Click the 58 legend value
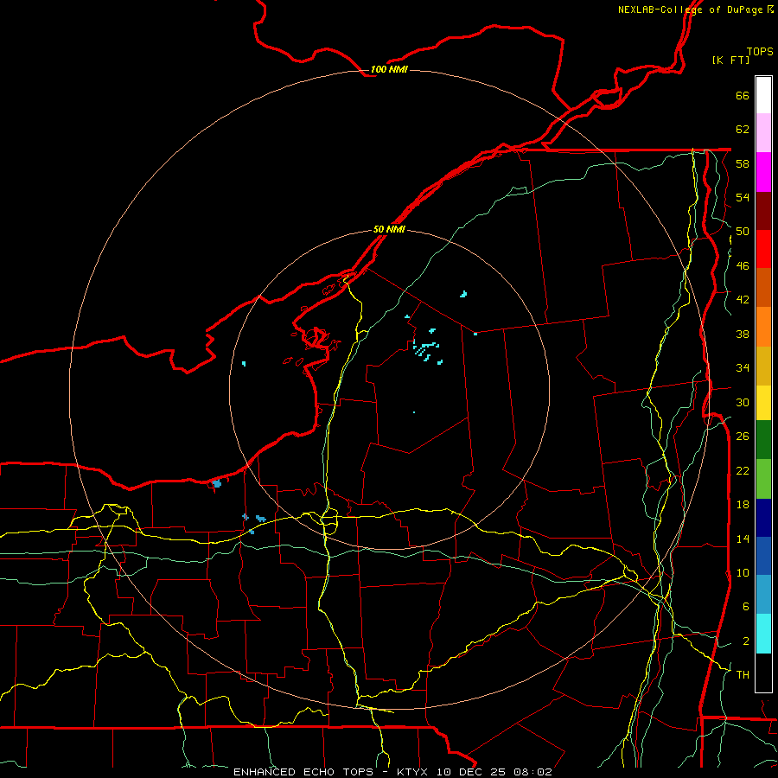 [x=743, y=163]
